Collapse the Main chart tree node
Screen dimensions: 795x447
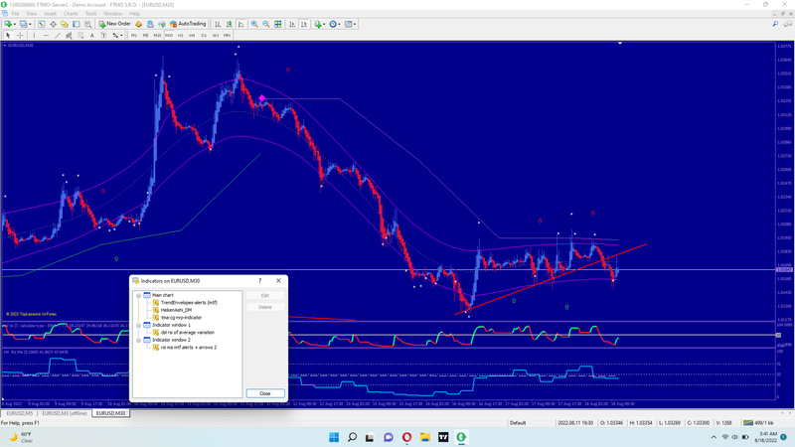[139, 295]
